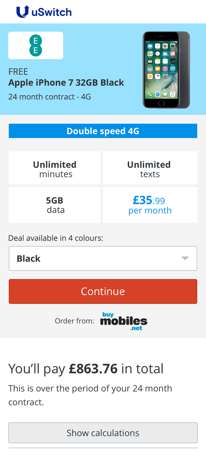The image size is (206, 473).
Task: Tap the iPhone 7 product image
Action: [x=166, y=70]
